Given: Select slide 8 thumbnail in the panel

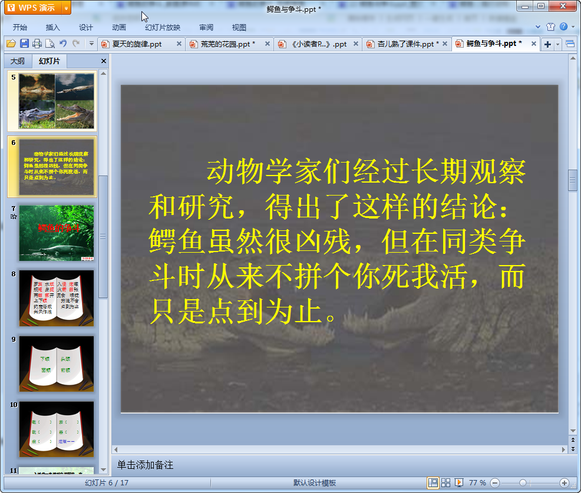Looking at the screenshot, I should click(x=56, y=298).
